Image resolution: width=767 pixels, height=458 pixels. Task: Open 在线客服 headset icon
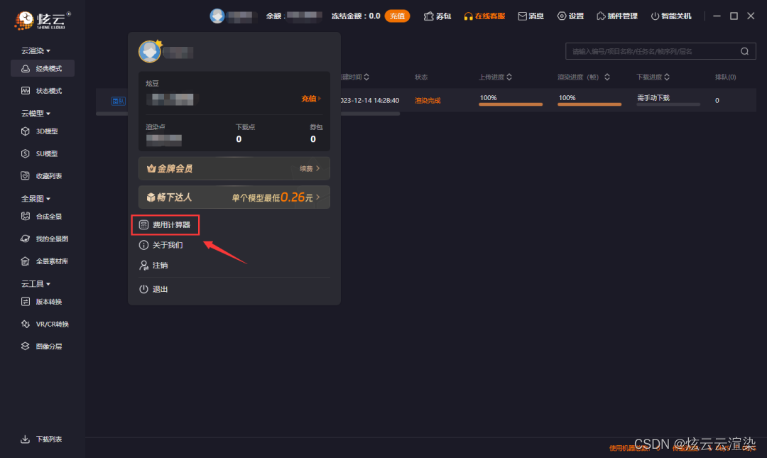[468, 16]
